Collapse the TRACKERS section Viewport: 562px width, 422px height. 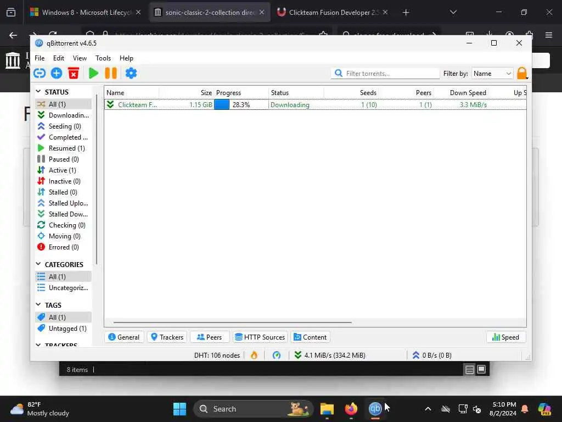coord(38,345)
